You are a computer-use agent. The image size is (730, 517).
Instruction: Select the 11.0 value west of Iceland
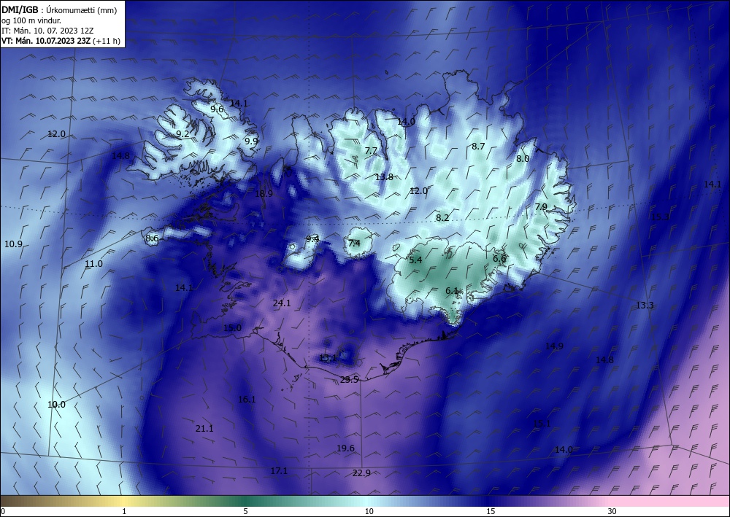[93, 264]
